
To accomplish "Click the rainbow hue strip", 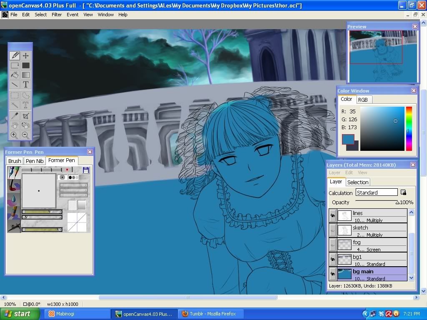I will point(409,128).
